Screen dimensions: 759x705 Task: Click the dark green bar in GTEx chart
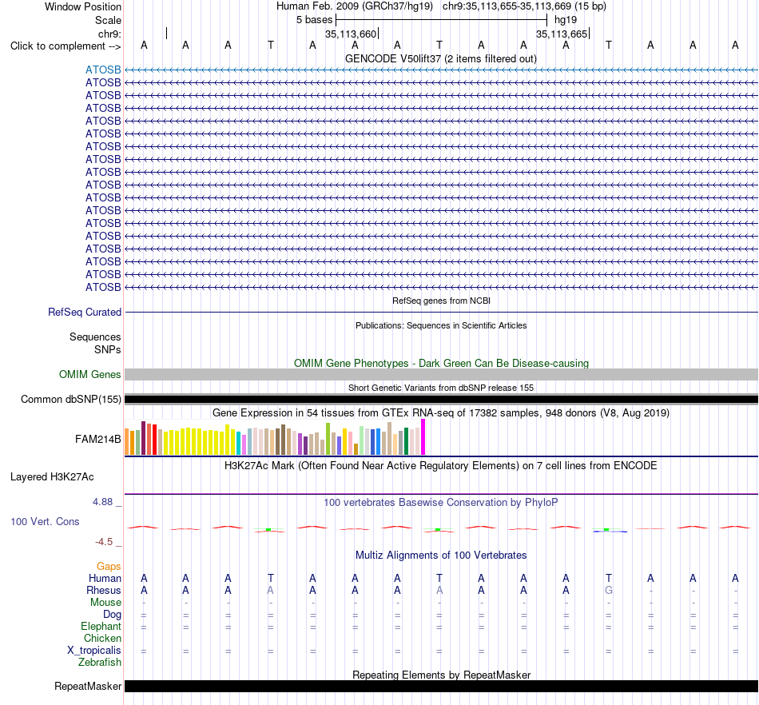point(406,441)
